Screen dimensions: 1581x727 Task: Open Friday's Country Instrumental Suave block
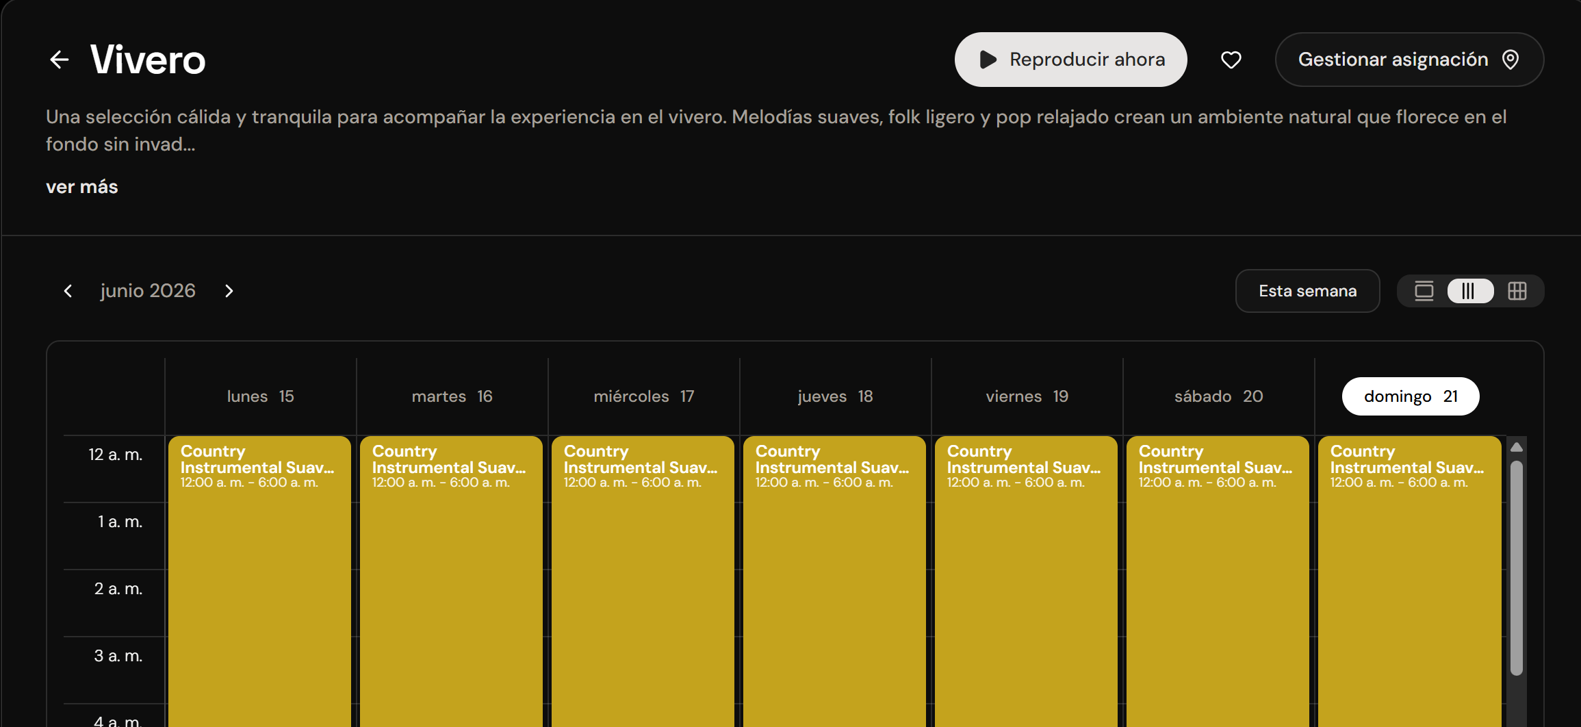click(x=1026, y=582)
